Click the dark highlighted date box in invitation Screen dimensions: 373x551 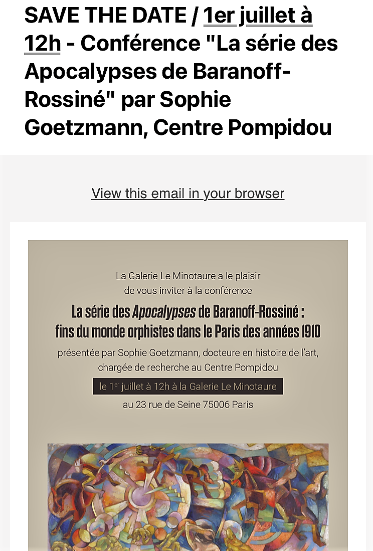tap(188, 387)
